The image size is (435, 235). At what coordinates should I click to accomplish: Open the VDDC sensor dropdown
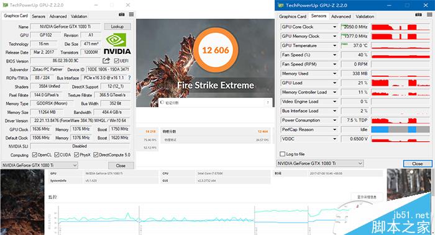coord(334,139)
